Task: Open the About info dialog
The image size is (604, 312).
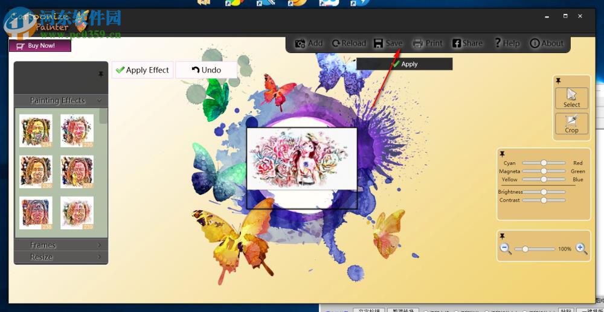Action: pyautogui.click(x=547, y=43)
